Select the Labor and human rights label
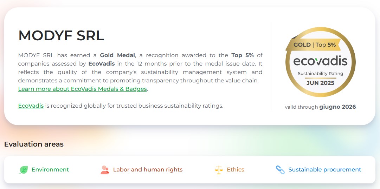The height and width of the screenshot is (189, 380). pyautogui.click(x=148, y=170)
